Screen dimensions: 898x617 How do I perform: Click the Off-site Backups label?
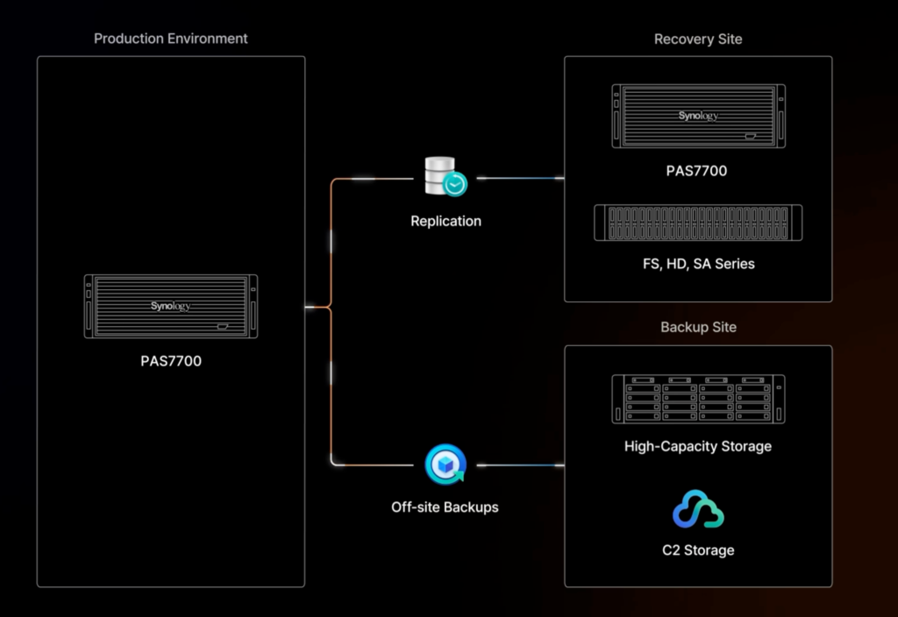pos(445,507)
